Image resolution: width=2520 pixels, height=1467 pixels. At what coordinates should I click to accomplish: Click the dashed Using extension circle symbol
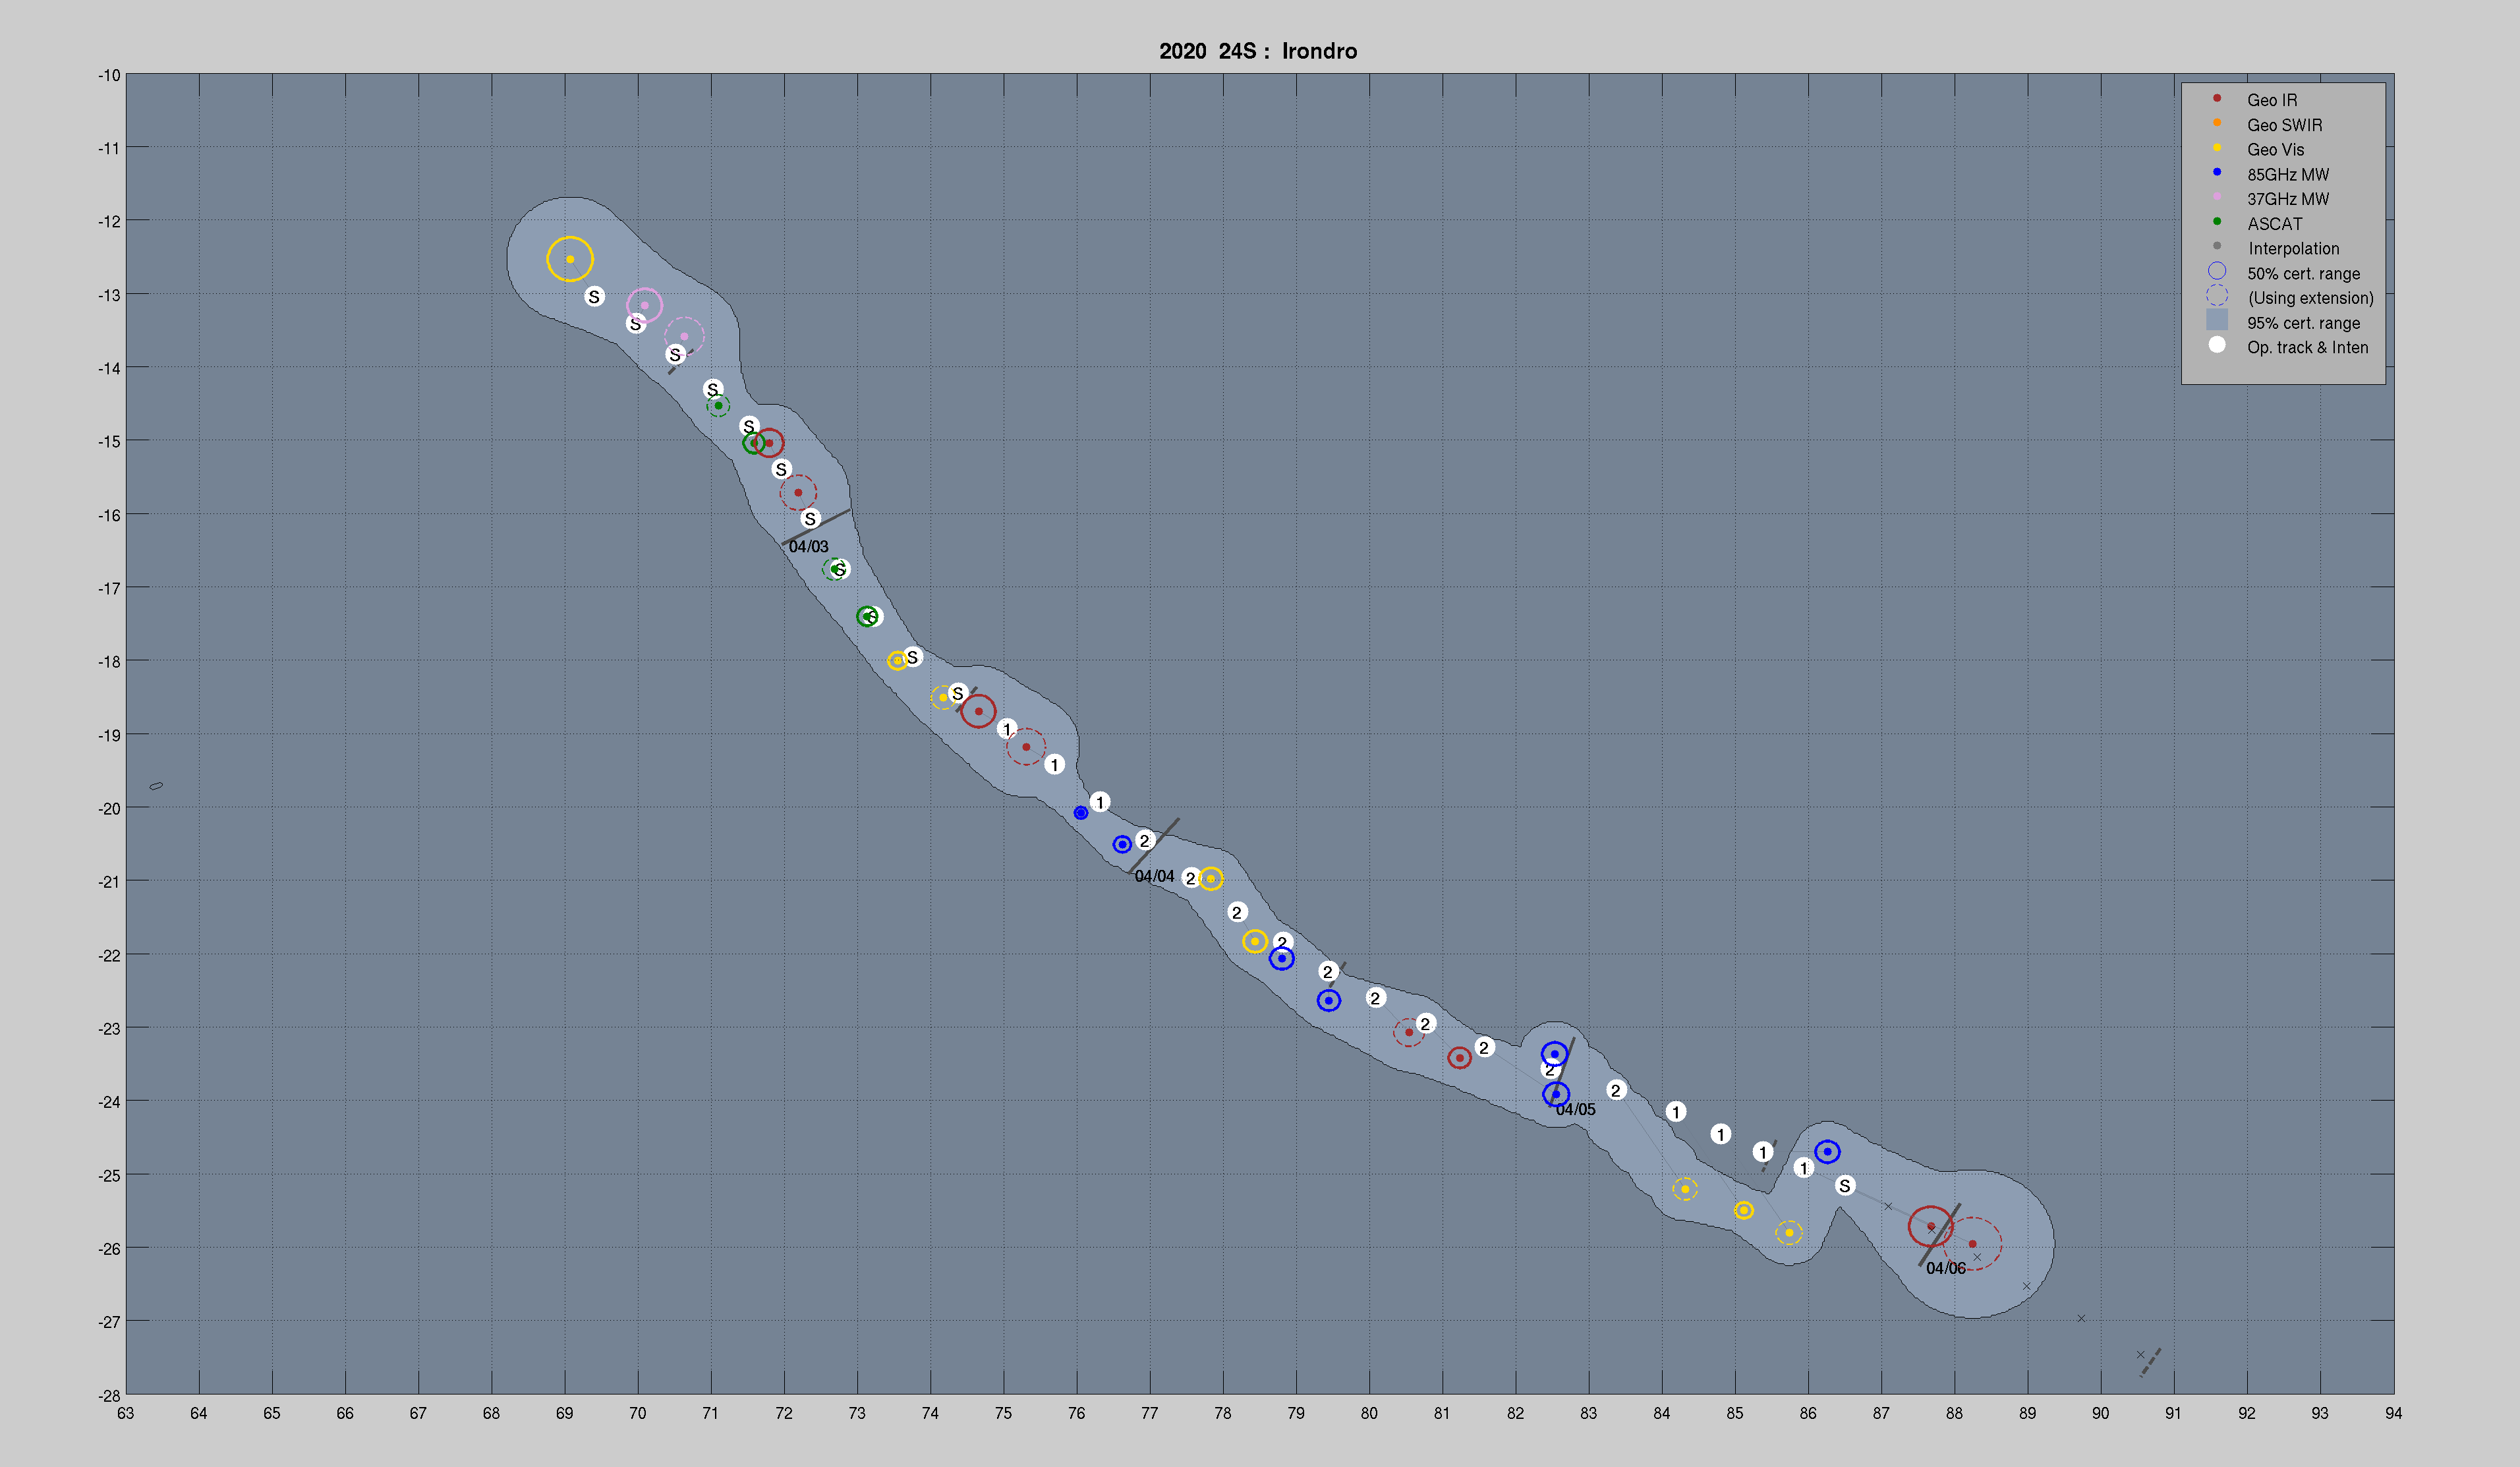coord(2216,296)
